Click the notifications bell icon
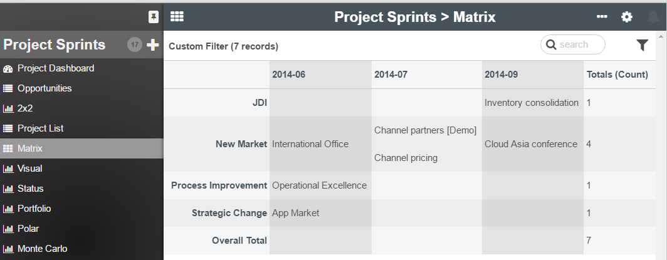This screenshot has width=667, height=260. point(653,17)
